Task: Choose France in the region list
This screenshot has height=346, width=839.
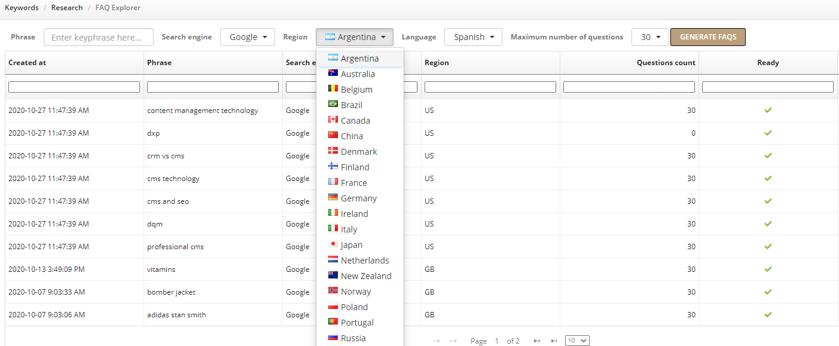Action: [360, 183]
